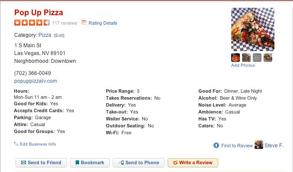This screenshot has height=172, width=293.
Task: Open Steve F.'s profile avatar
Action: [x=259, y=145]
